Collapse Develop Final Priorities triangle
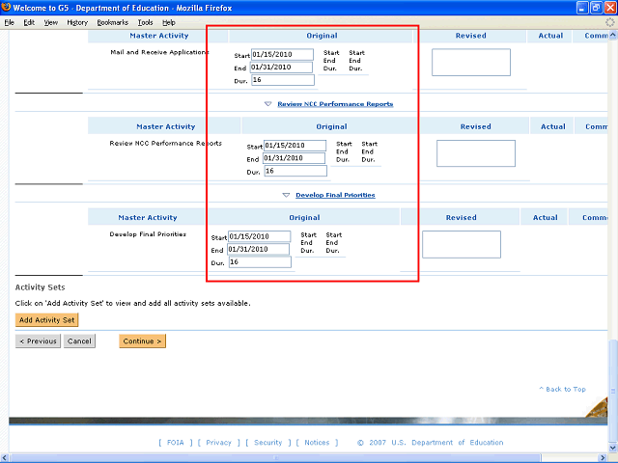 click(x=287, y=195)
